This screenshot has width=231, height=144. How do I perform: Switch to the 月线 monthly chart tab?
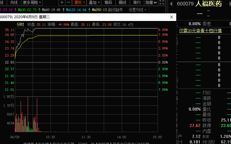[14, 3]
